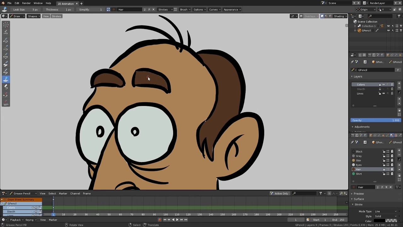
Task: Select the Erase tool below the Fill tool
Action: pyautogui.click(x=6, y=87)
